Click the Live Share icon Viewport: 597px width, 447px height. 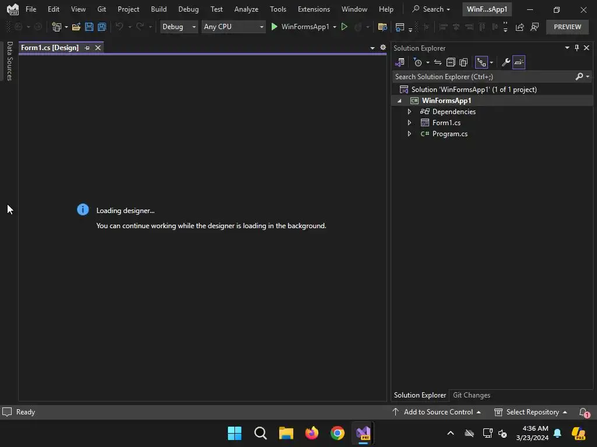(519, 27)
